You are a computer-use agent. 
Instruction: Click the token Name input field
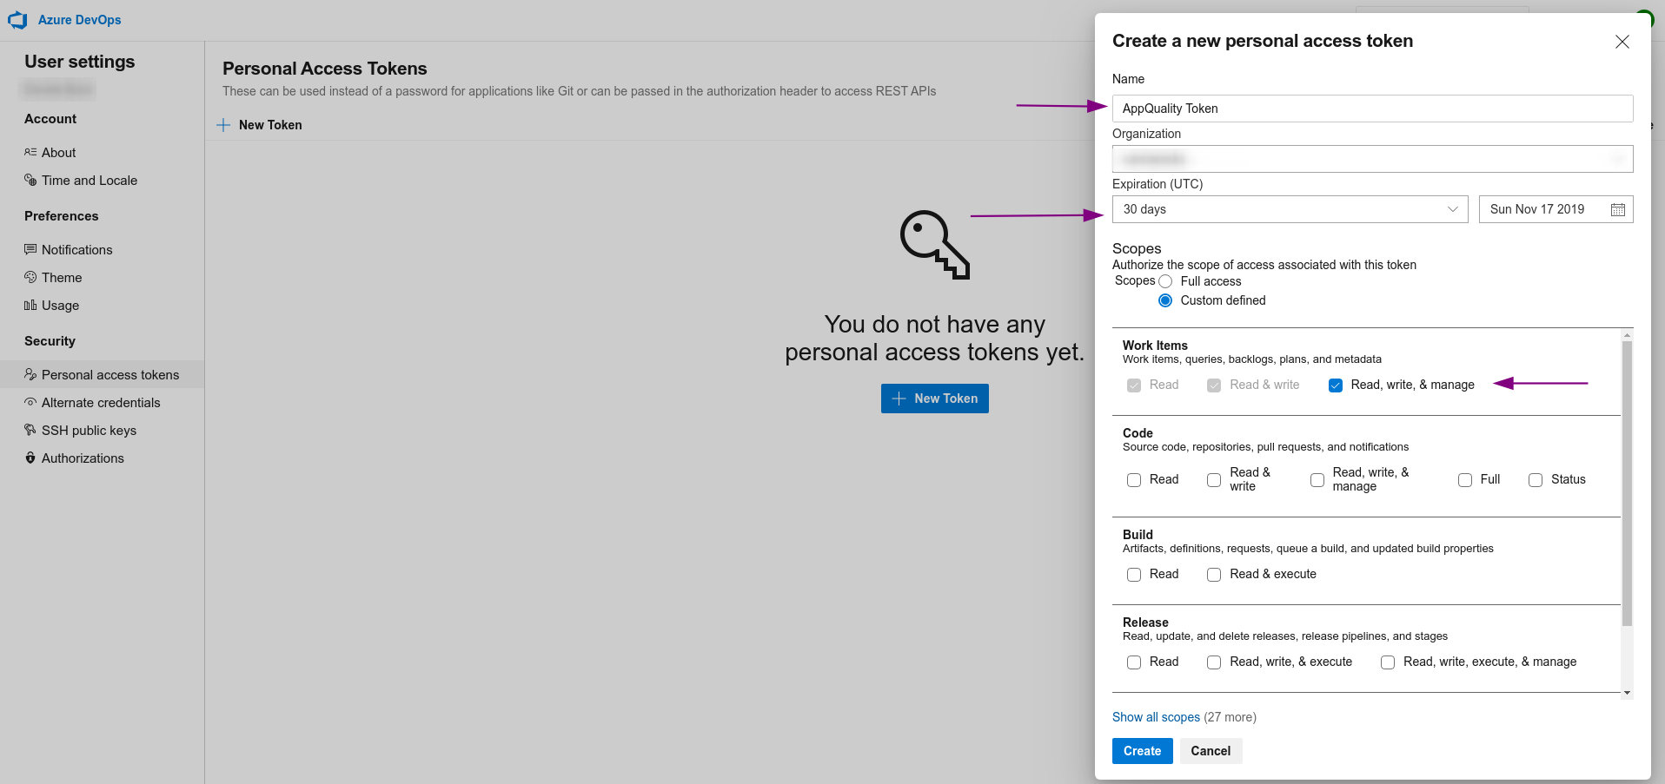pos(1372,109)
